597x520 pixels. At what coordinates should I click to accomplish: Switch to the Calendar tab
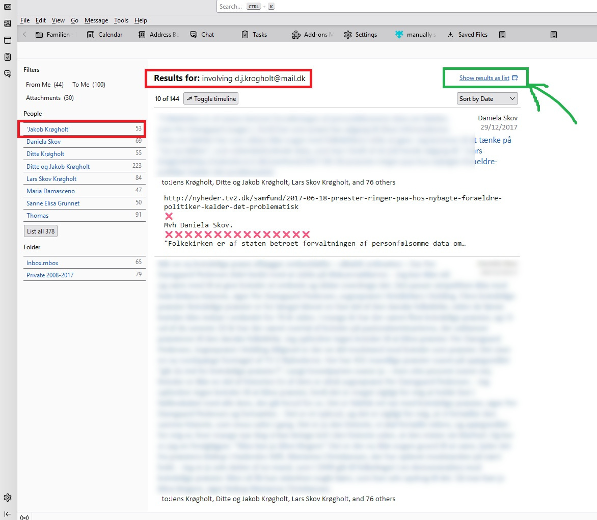(105, 35)
